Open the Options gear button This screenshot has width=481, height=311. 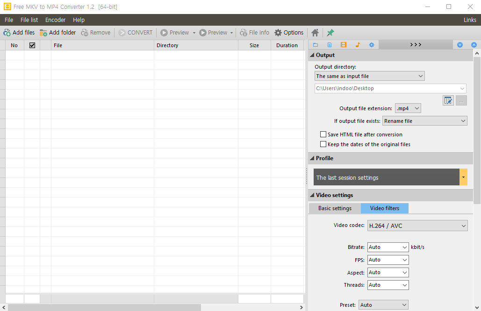pos(289,33)
